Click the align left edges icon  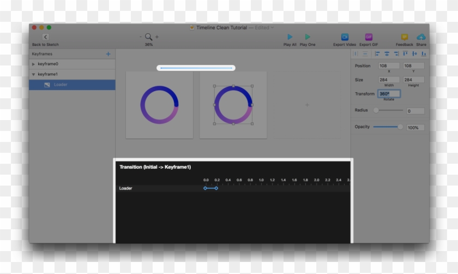pos(377,53)
